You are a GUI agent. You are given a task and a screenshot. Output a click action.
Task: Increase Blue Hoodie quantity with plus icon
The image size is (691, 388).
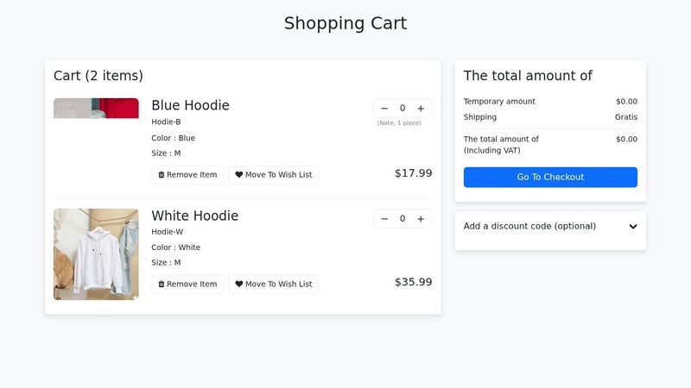pos(421,109)
